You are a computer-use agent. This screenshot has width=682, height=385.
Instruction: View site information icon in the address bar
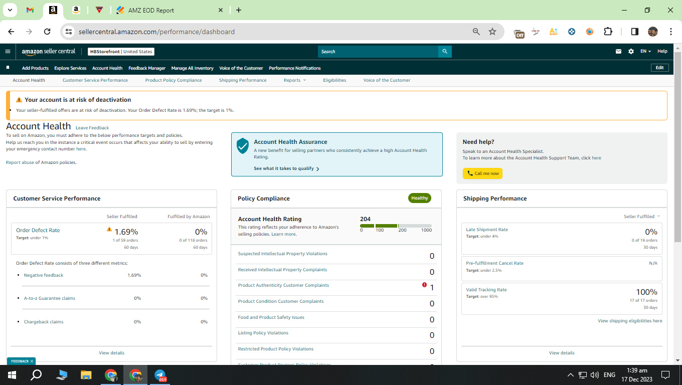click(x=69, y=32)
